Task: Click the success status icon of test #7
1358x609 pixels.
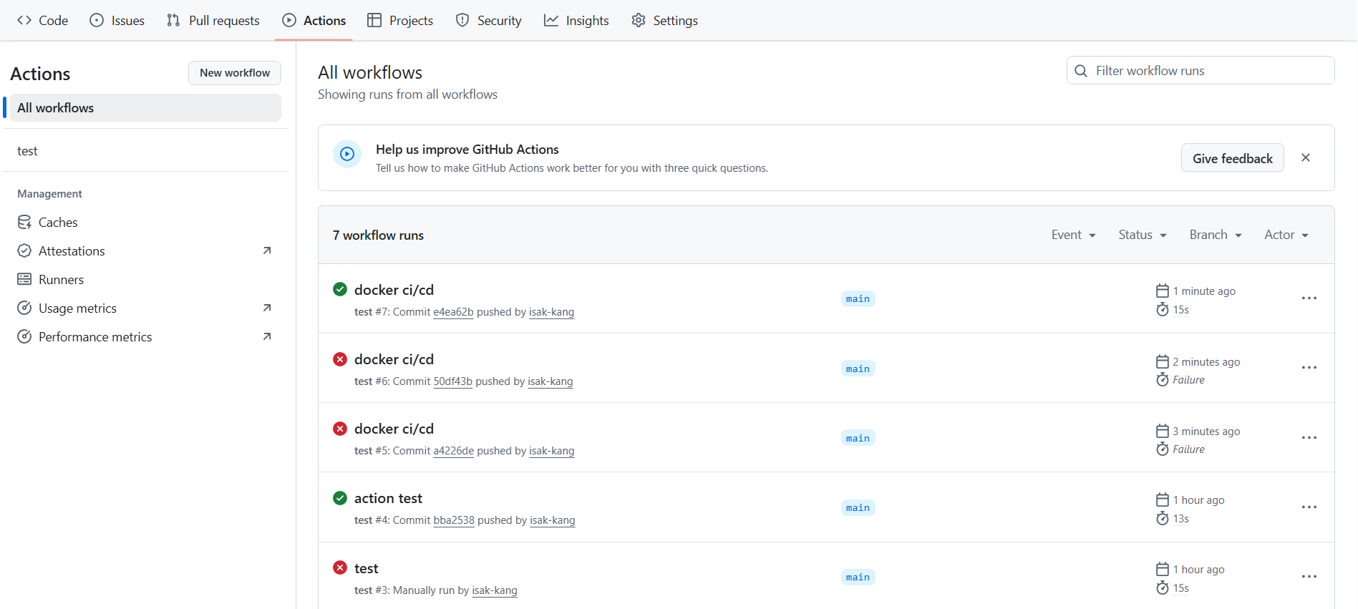Action: [x=340, y=289]
